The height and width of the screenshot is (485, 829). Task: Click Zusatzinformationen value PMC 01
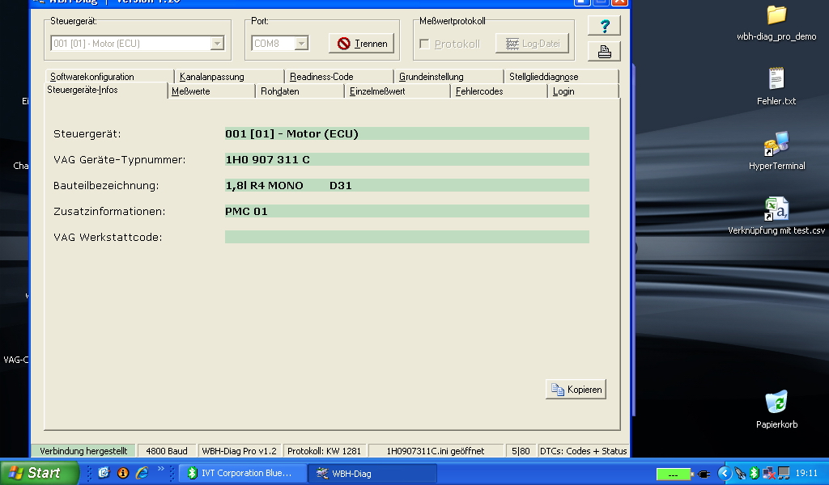(407, 211)
